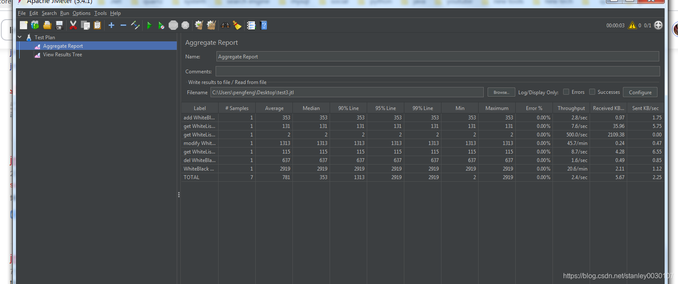Click the Configure button

[x=640, y=92]
